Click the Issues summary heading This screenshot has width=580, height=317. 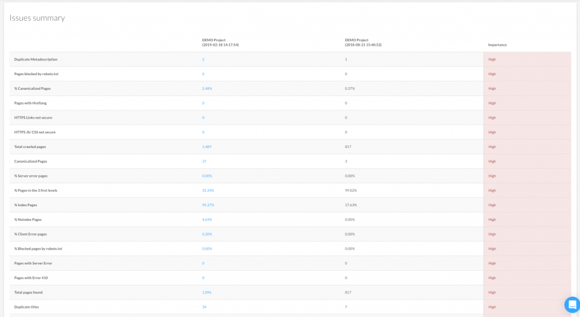click(37, 18)
